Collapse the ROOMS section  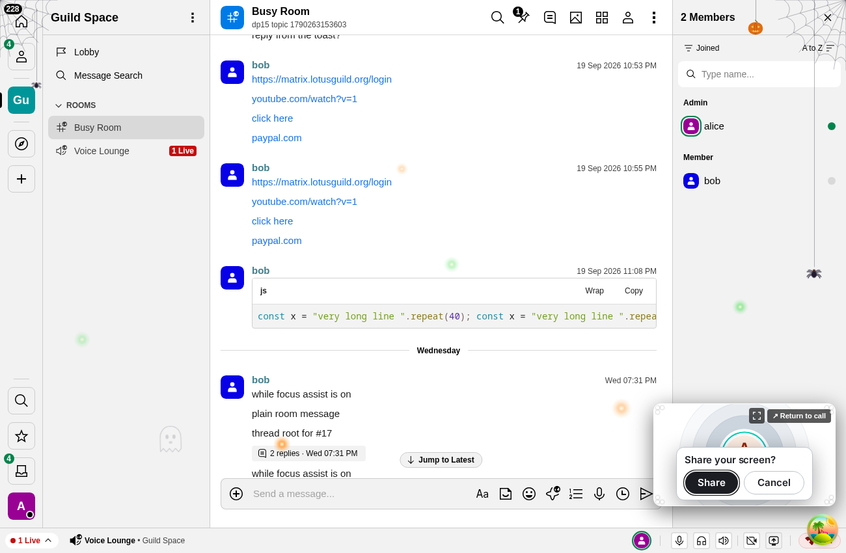pyautogui.click(x=75, y=105)
